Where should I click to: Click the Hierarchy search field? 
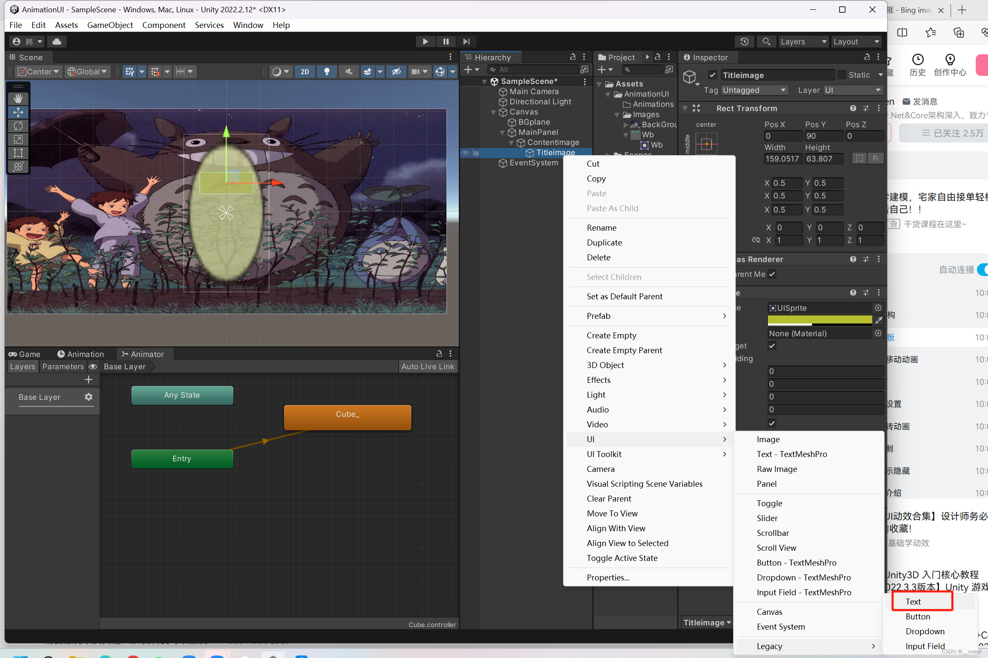click(534, 70)
